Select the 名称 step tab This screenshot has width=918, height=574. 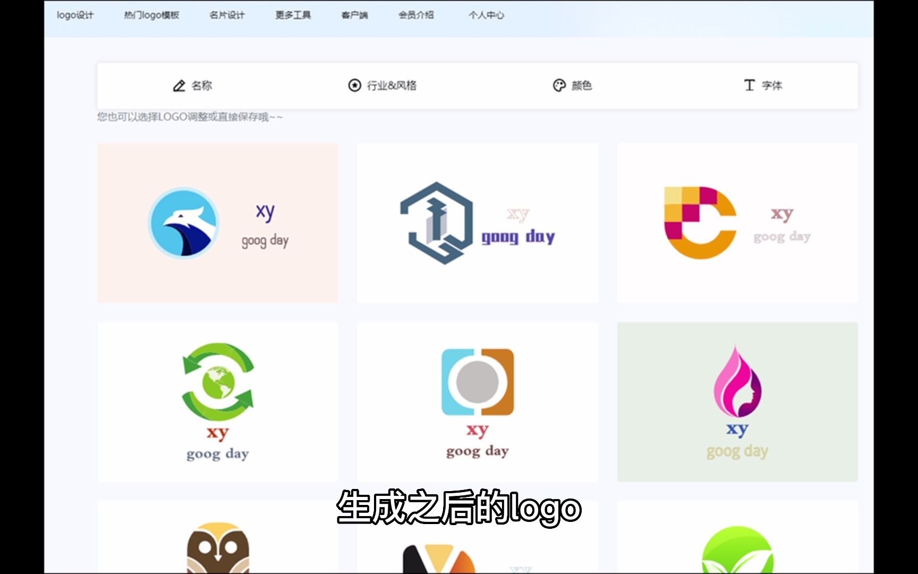pyautogui.click(x=192, y=86)
